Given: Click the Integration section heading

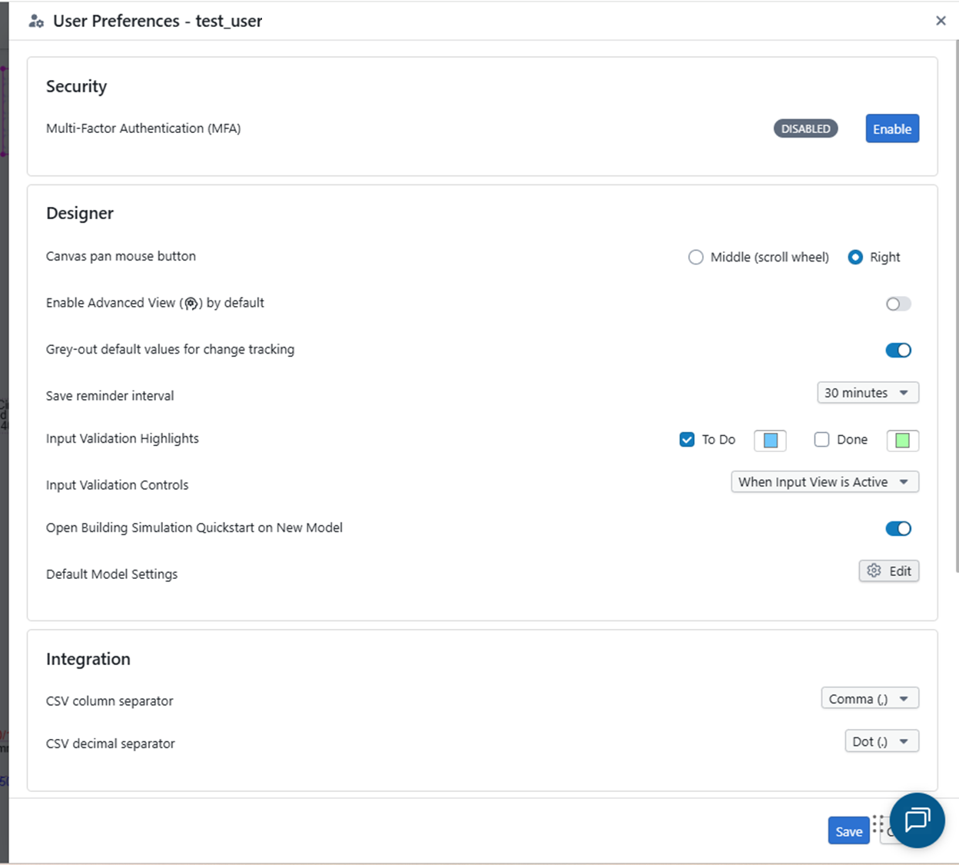Looking at the screenshot, I should [88, 659].
